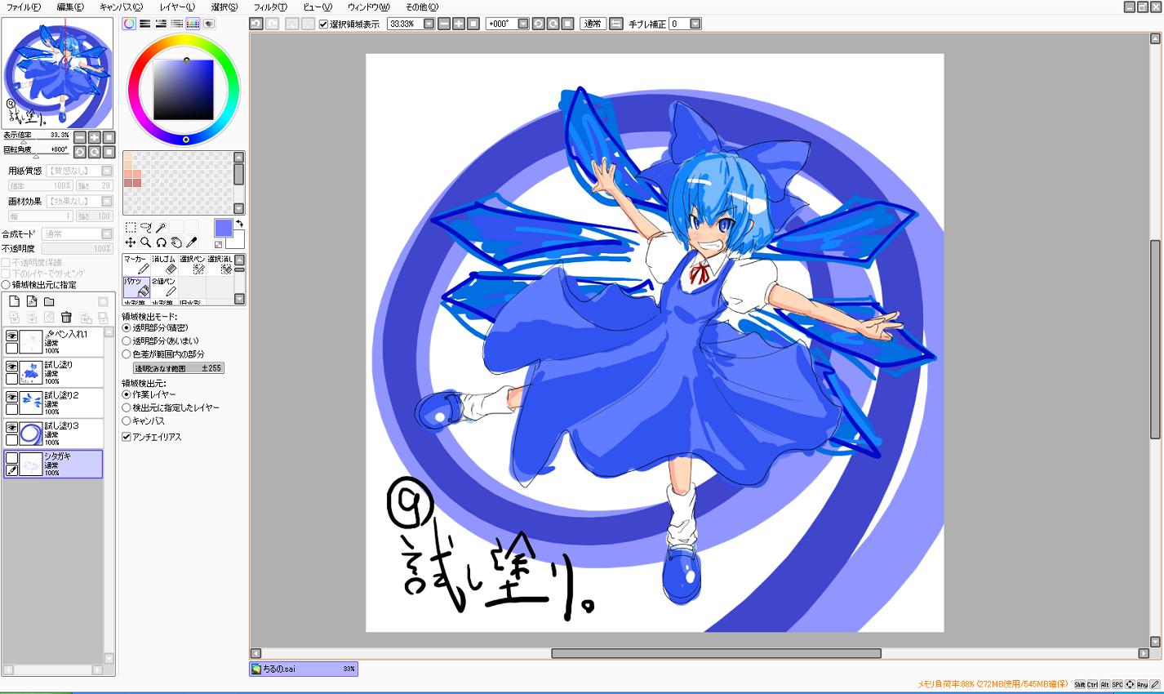Select 色差が範囲内の部分 detection mode

tap(127, 354)
